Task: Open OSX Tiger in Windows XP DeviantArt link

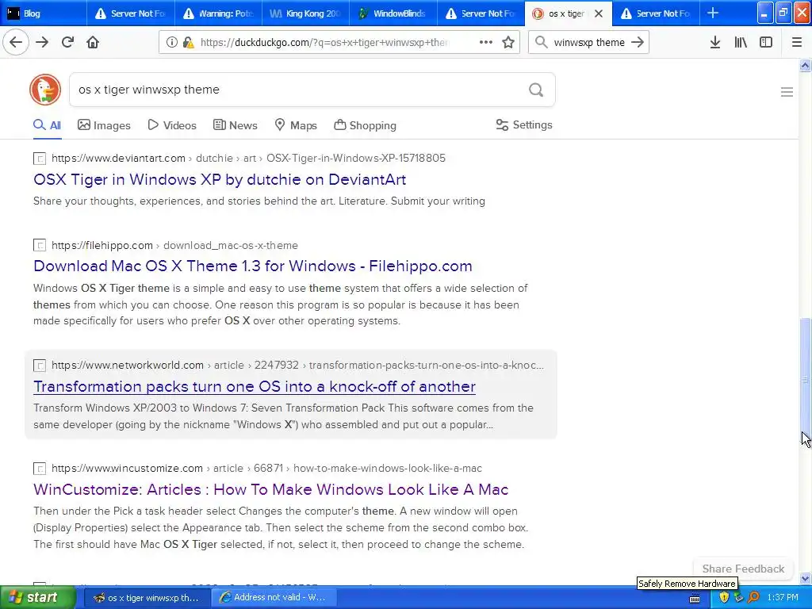Action: pos(220,179)
